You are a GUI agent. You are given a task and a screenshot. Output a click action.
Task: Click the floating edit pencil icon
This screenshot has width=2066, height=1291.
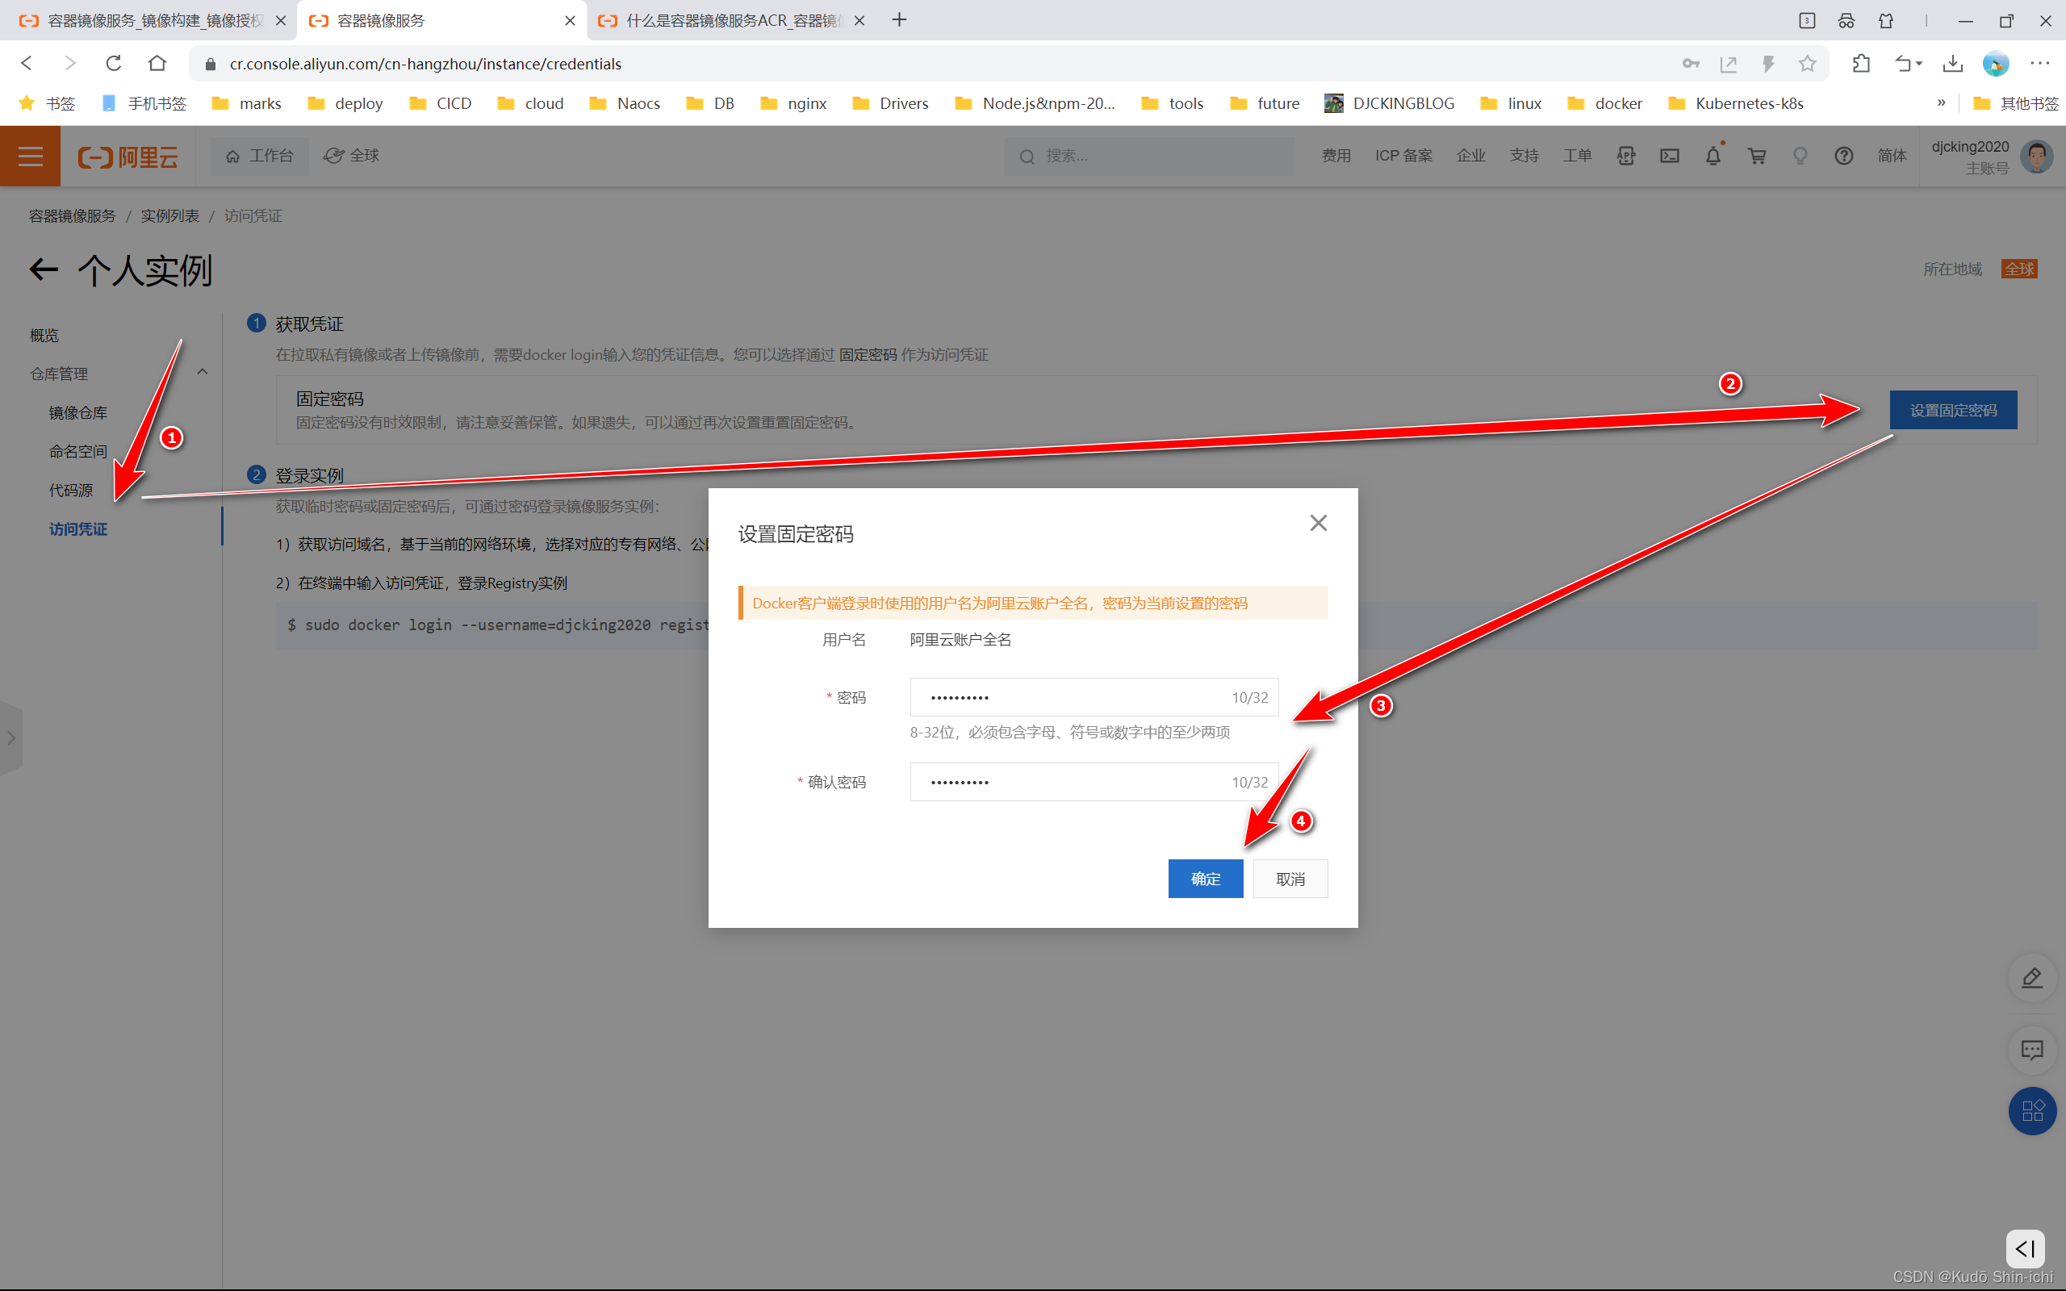tap(2032, 978)
